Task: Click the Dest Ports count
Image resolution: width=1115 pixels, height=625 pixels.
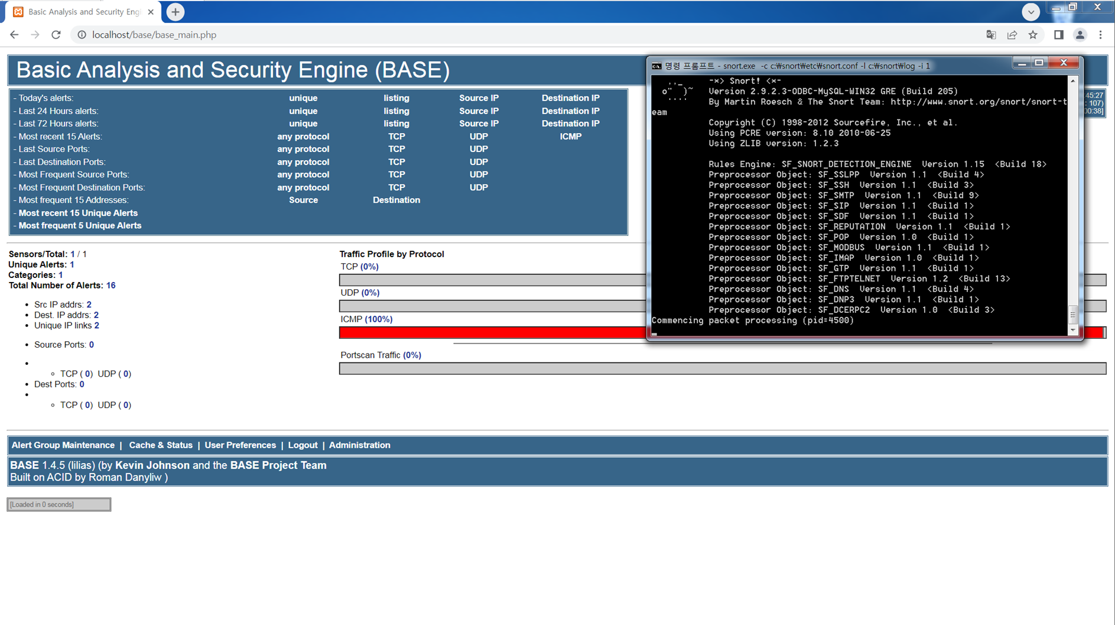Action: [x=82, y=384]
